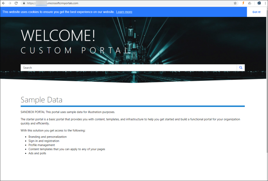The width and height of the screenshot is (268, 181).
Task: Click the Ads and polls list item
Action: pyautogui.click(x=37, y=153)
